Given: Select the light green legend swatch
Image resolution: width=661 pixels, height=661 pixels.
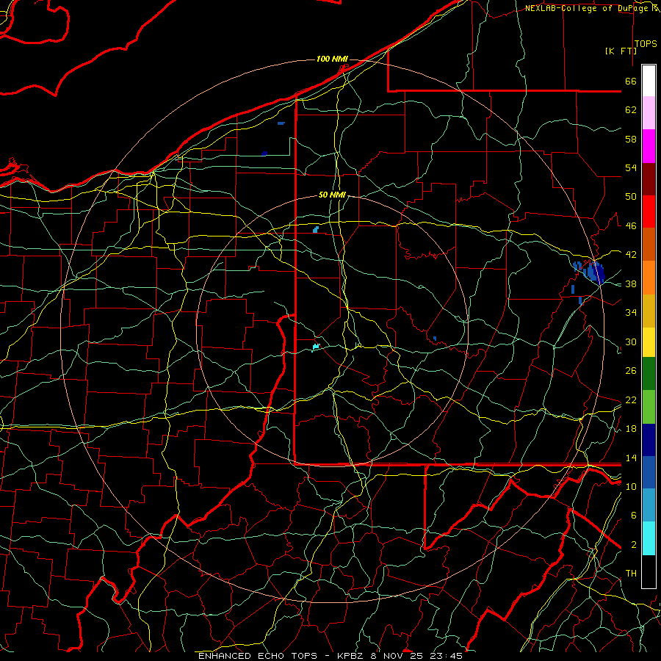Looking at the screenshot, I should [x=649, y=406].
